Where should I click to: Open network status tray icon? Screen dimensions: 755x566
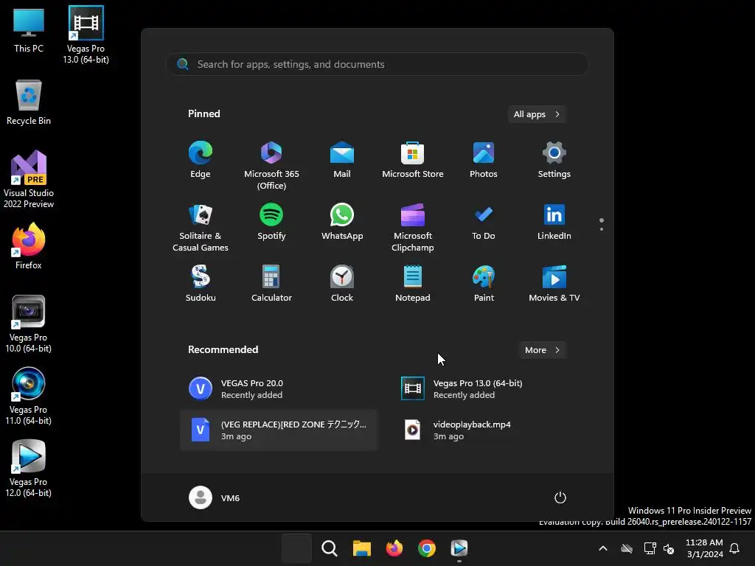650,548
